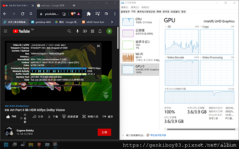Open Task Manager's second menu (Options)
This screenshot has height=149, width=239.
(135, 7)
